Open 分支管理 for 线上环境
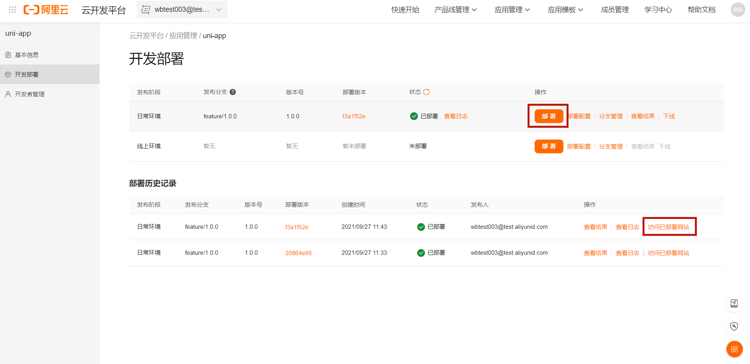Screen dimensions: 750x364 [x=611, y=147]
